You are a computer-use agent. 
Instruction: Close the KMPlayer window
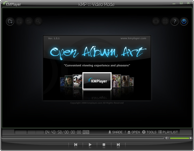coord(188,3)
